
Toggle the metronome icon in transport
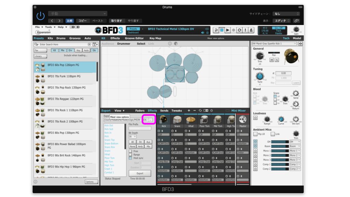click(251, 30)
